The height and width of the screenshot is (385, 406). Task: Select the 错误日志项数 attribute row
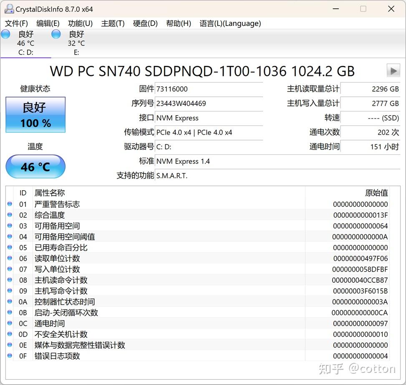(197, 356)
